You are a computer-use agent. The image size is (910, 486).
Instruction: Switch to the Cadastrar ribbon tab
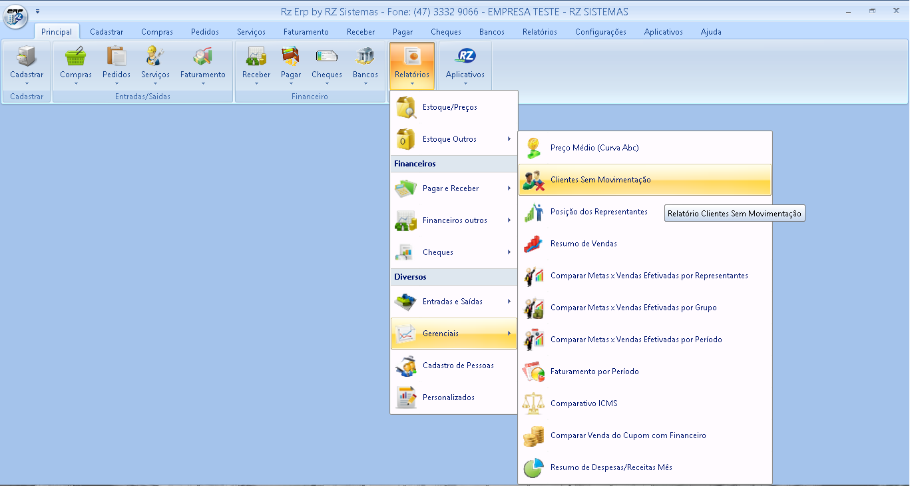click(107, 32)
